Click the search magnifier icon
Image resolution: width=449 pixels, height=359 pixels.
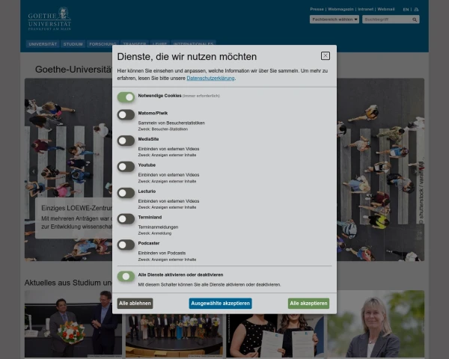pos(415,19)
